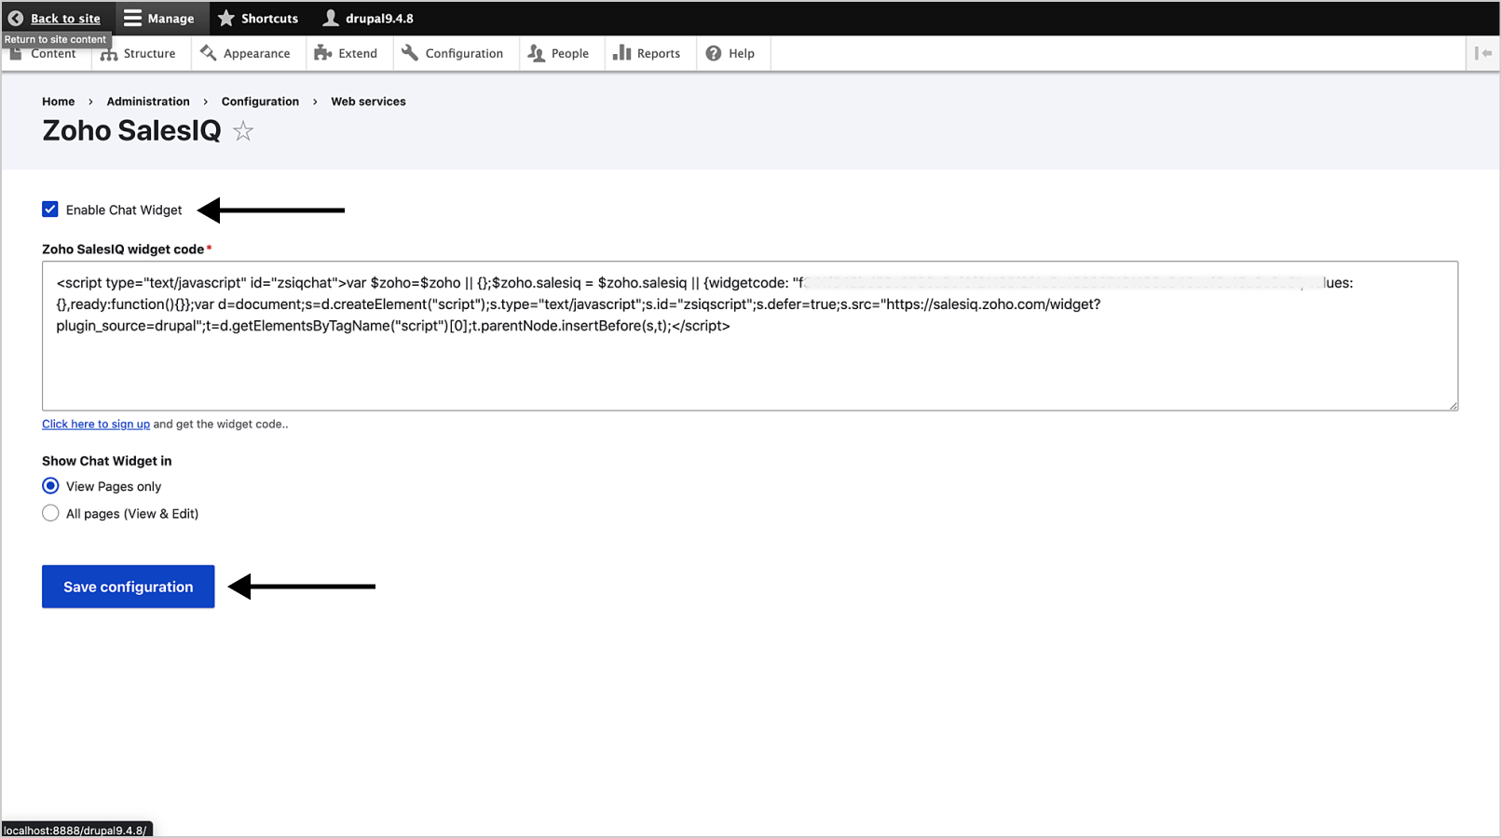Screen dimensions: 1501x838
Task: Click the Reports bar chart icon
Action: [x=621, y=53]
